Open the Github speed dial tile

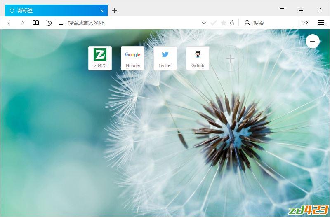pos(198,58)
